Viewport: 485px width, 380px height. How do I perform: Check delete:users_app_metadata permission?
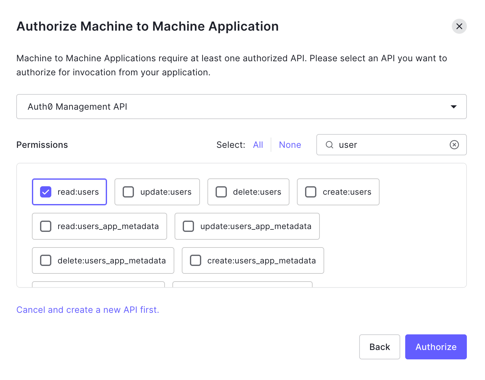pos(46,261)
